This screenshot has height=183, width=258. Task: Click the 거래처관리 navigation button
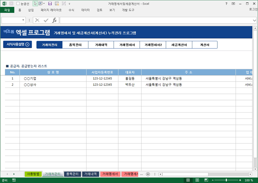tap(49, 45)
